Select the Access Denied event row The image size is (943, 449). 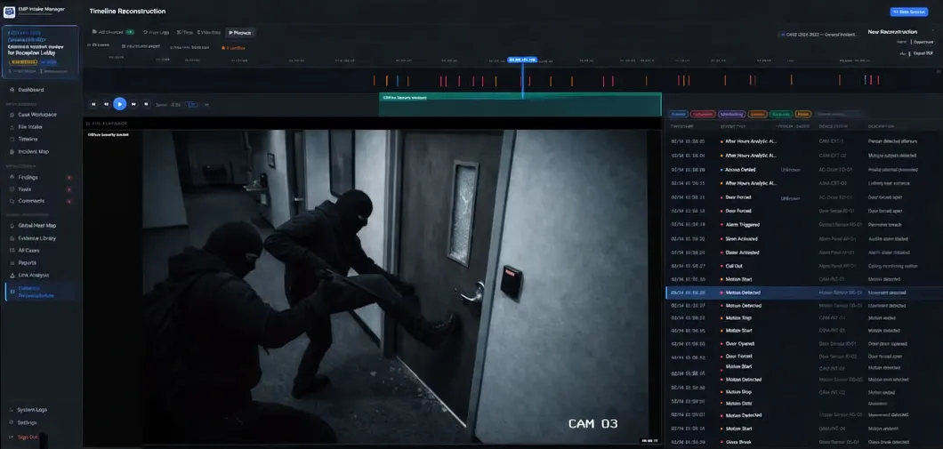click(804, 170)
